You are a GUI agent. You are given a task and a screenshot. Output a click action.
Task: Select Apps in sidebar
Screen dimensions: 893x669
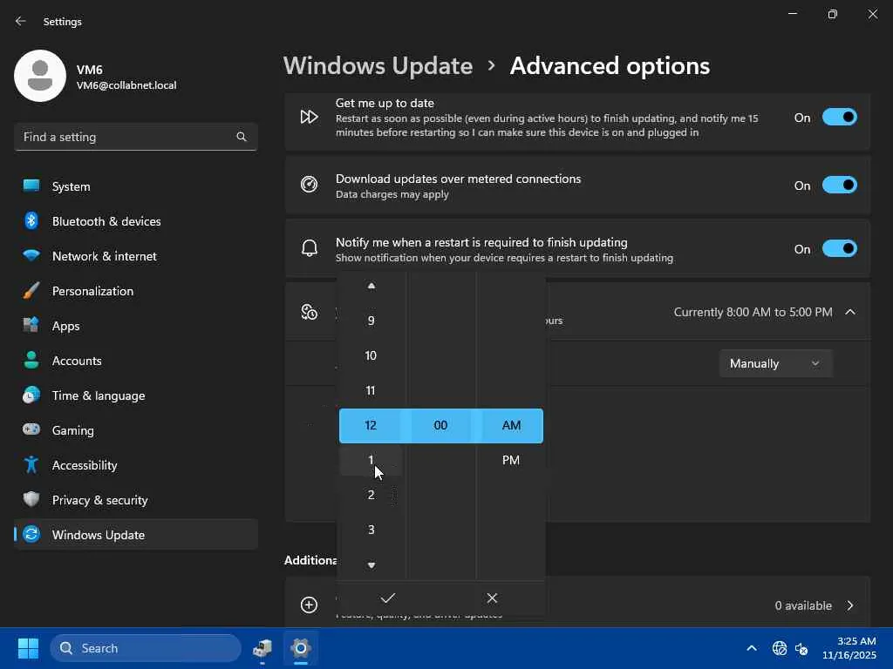coord(135,326)
